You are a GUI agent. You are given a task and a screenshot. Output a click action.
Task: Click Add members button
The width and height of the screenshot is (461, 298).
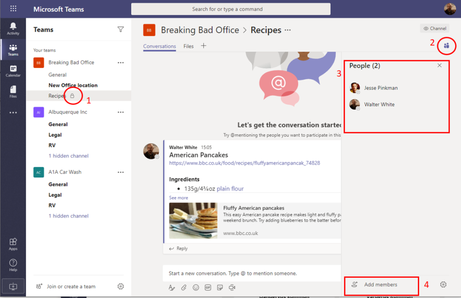(382, 285)
